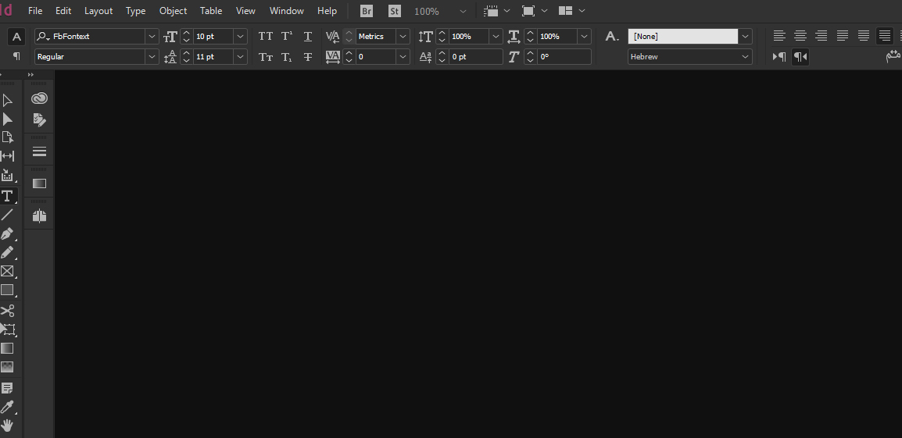
Task: Open the tracking value dropdown arrow
Action: [403, 57]
